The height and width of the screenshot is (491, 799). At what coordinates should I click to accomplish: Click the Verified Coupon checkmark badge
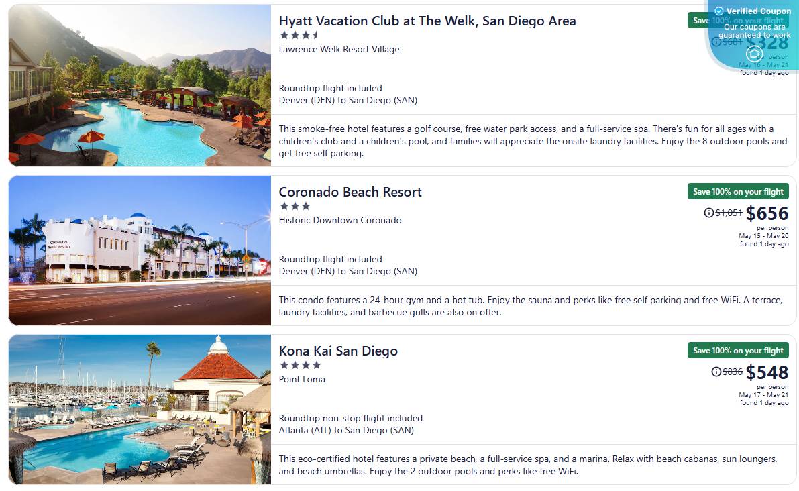(718, 11)
